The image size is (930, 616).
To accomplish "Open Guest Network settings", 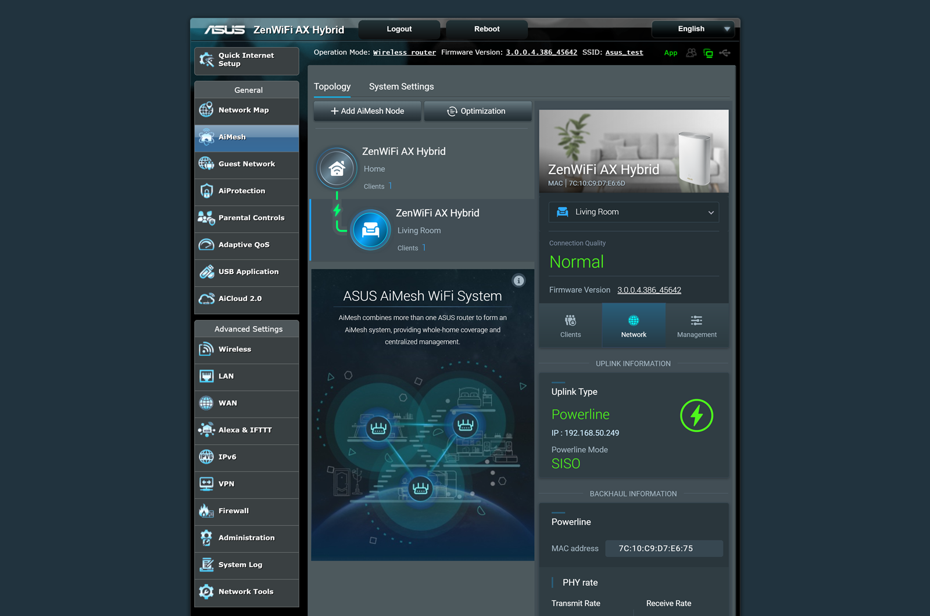I will 246,164.
